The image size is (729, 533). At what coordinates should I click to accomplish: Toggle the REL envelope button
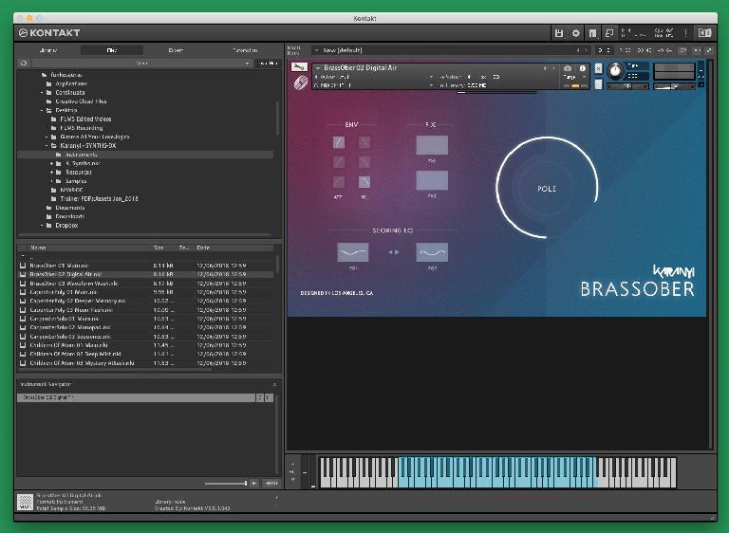364,182
